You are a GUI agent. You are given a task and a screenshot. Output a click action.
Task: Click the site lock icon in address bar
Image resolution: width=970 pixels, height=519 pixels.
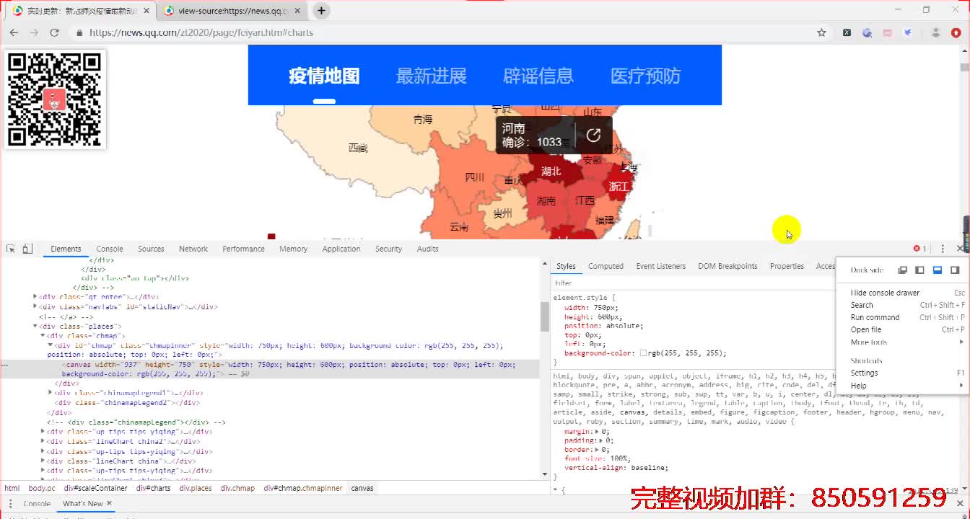(79, 32)
